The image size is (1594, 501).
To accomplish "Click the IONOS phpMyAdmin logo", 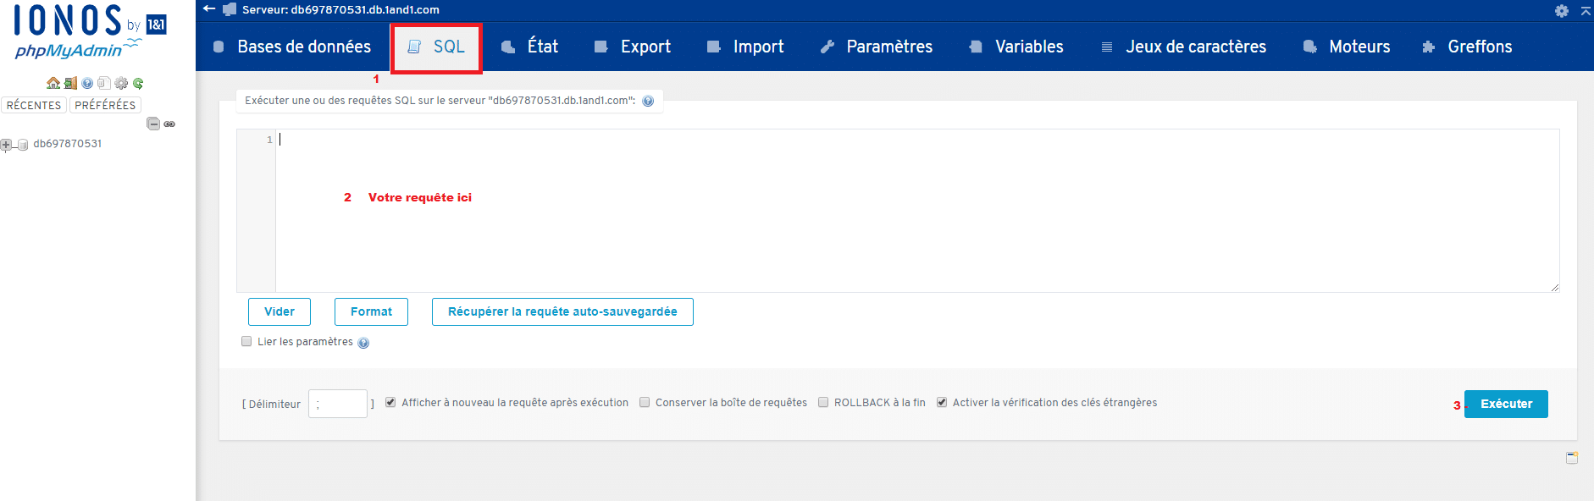I will [x=91, y=32].
